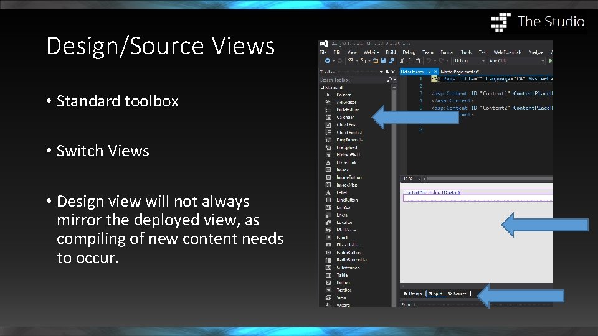Pin the Toolbox panel with pushpin
598x336 pixels.
point(387,72)
